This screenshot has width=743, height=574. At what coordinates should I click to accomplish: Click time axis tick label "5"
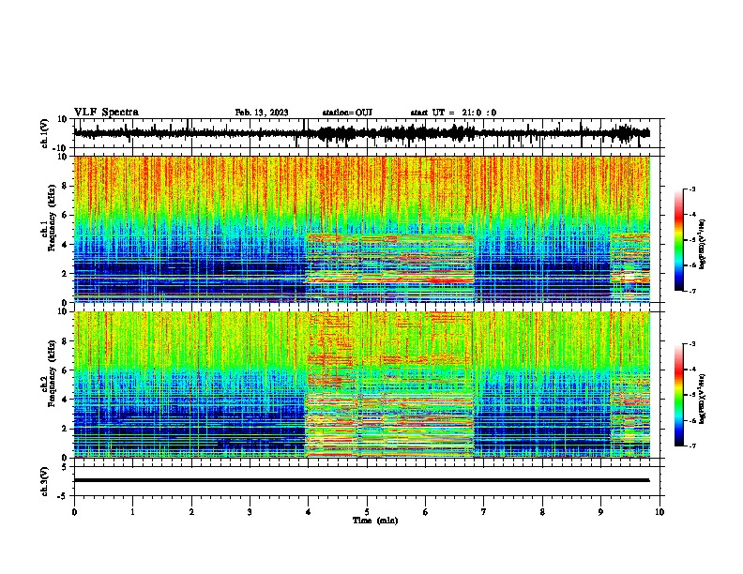pyautogui.click(x=367, y=512)
